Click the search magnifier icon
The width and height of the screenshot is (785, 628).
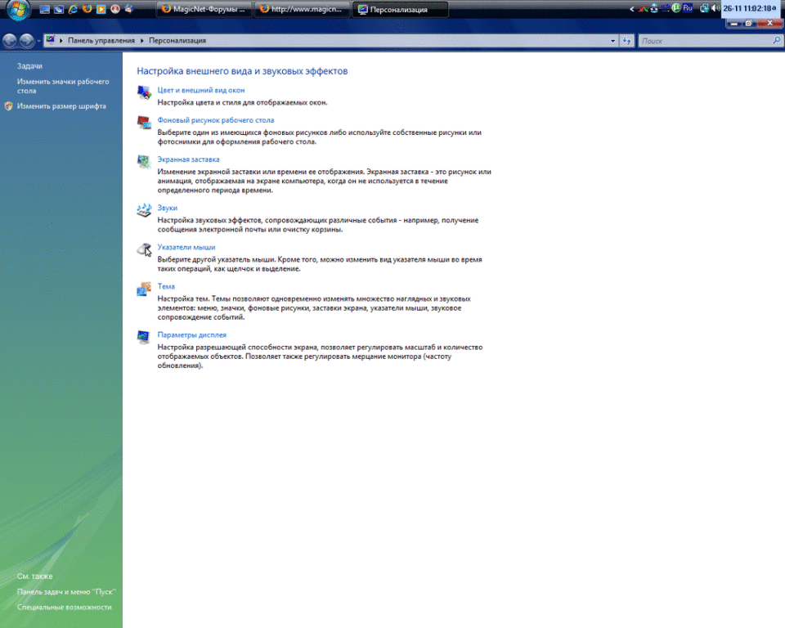tap(777, 41)
